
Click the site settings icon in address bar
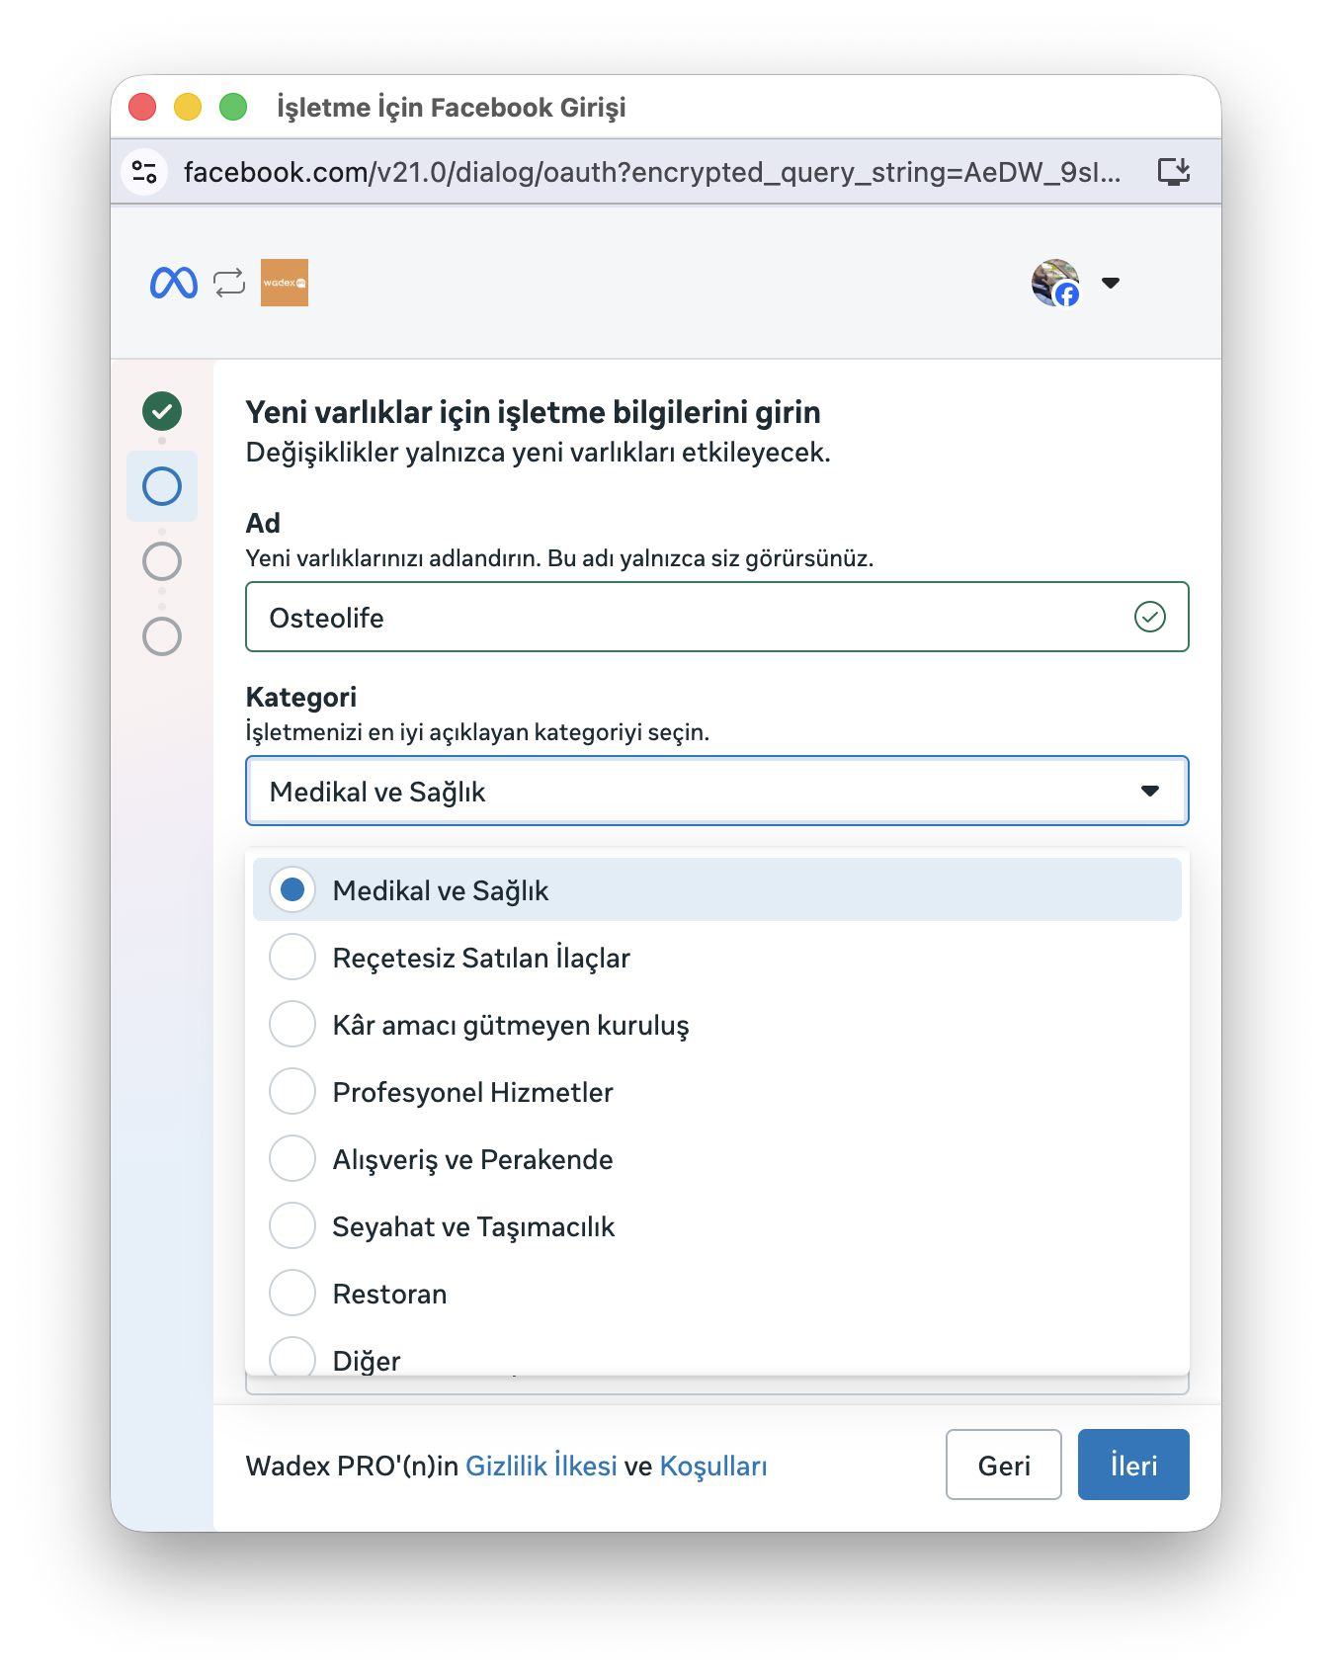tap(144, 172)
